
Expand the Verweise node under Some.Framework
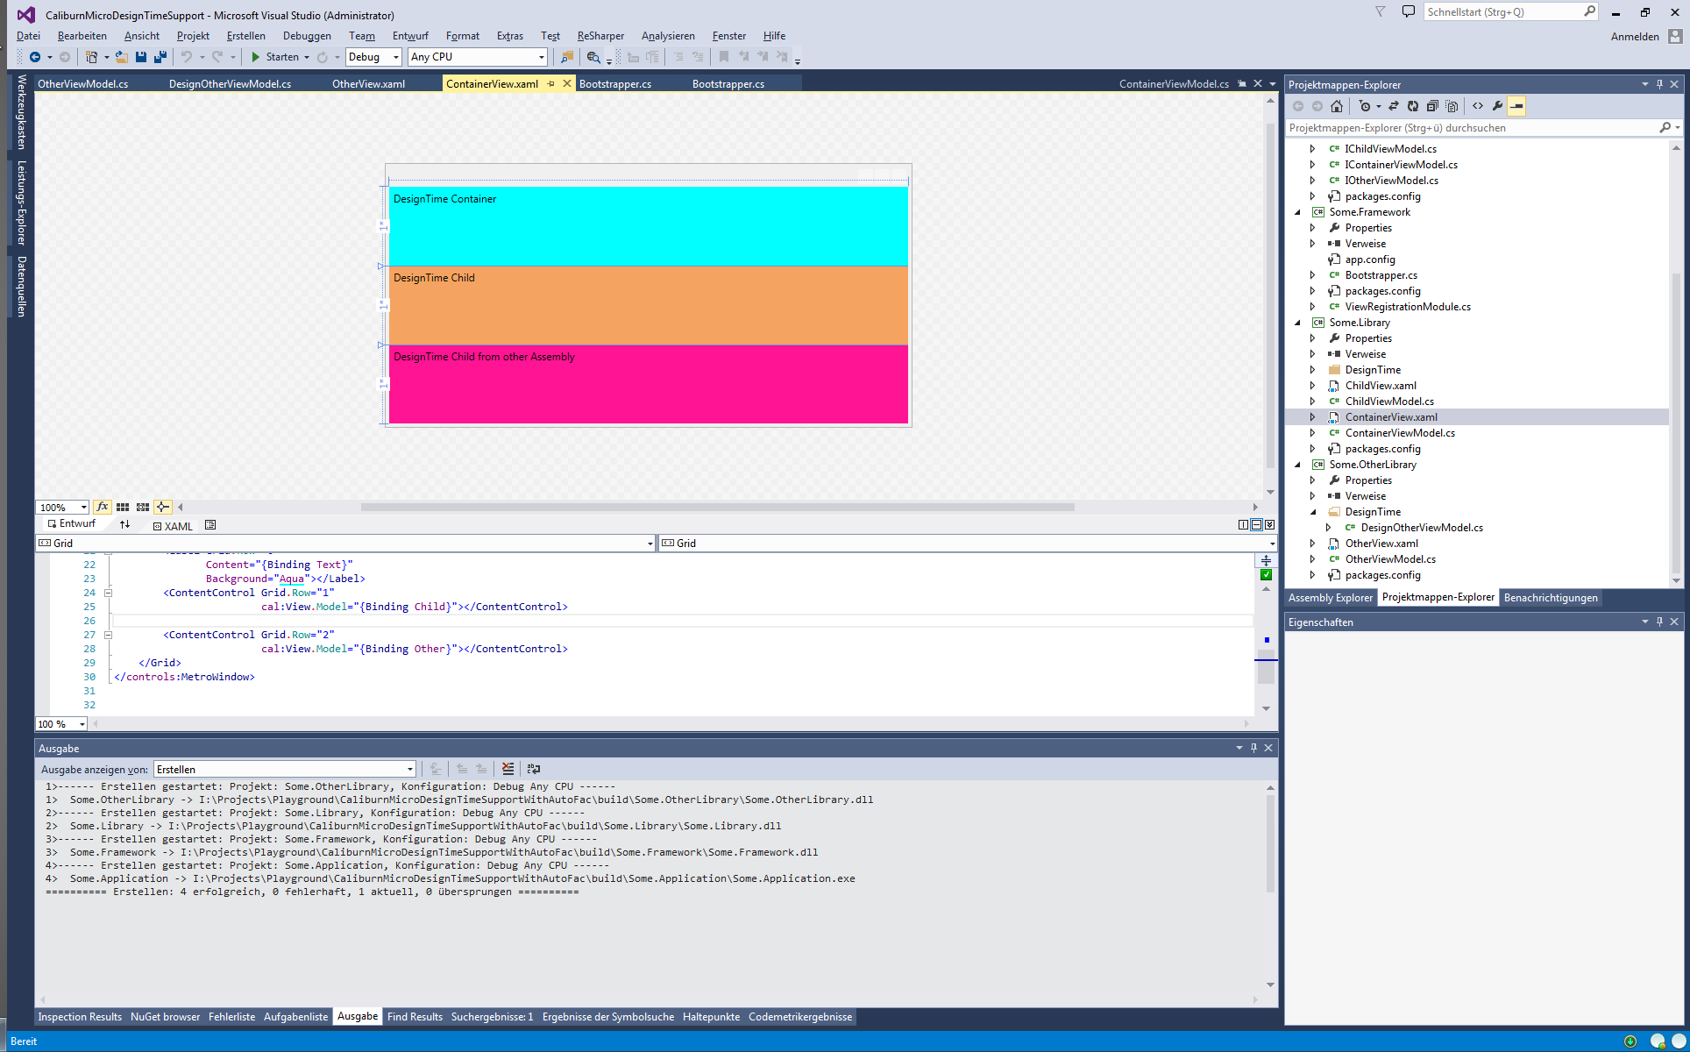pos(1312,243)
